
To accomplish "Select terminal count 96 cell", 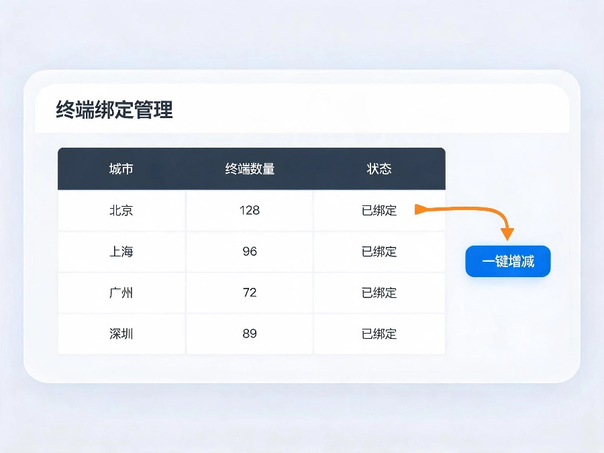I will pyautogui.click(x=250, y=252).
